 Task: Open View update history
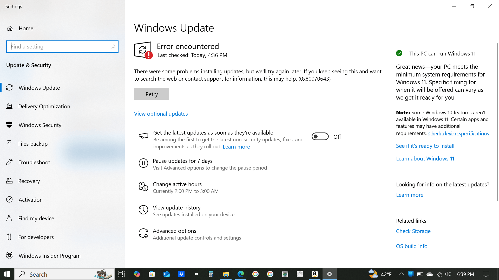pos(187,211)
